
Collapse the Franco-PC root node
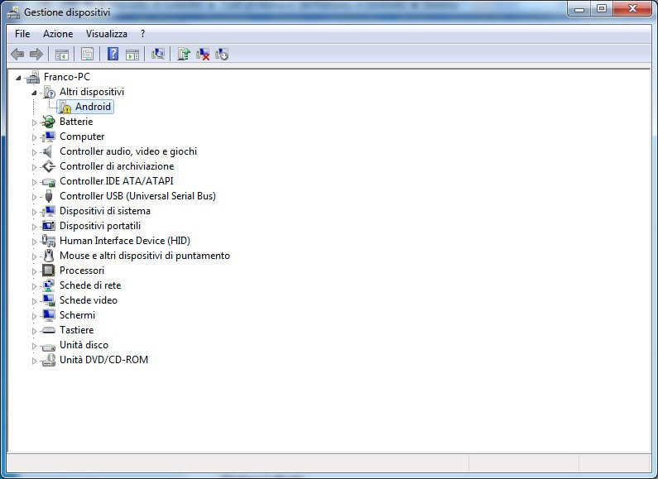18,78
